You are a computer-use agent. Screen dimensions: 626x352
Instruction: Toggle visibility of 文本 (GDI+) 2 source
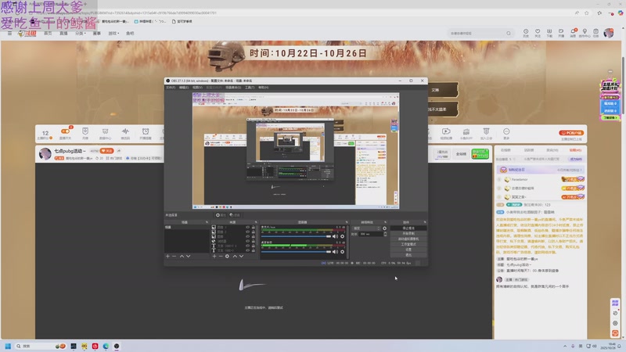pyautogui.click(x=247, y=246)
